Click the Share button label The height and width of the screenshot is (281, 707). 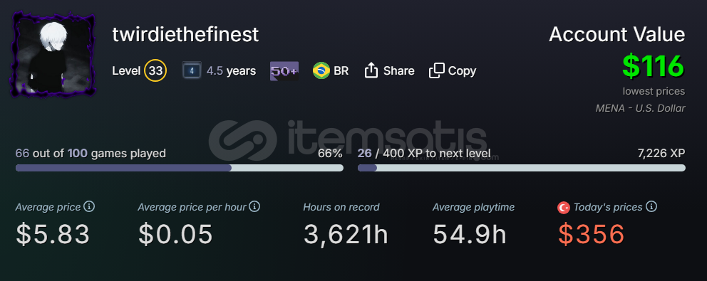(x=398, y=70)
